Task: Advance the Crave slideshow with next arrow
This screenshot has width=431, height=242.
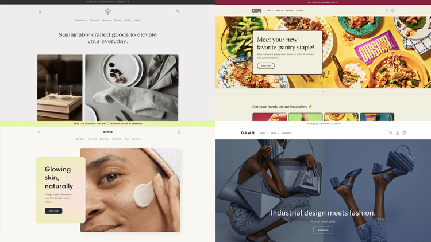Action: 329,91
